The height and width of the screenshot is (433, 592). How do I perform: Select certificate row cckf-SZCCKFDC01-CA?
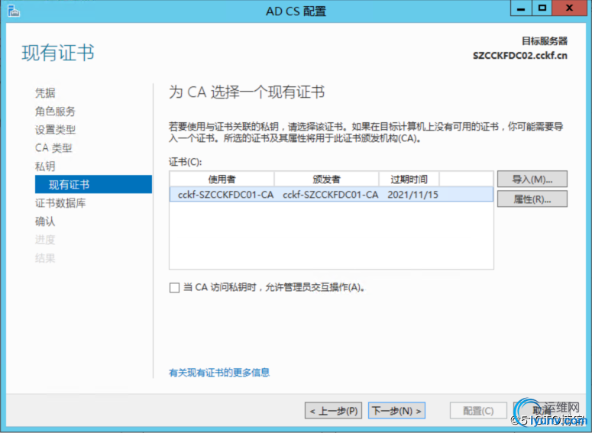(331, 195)
